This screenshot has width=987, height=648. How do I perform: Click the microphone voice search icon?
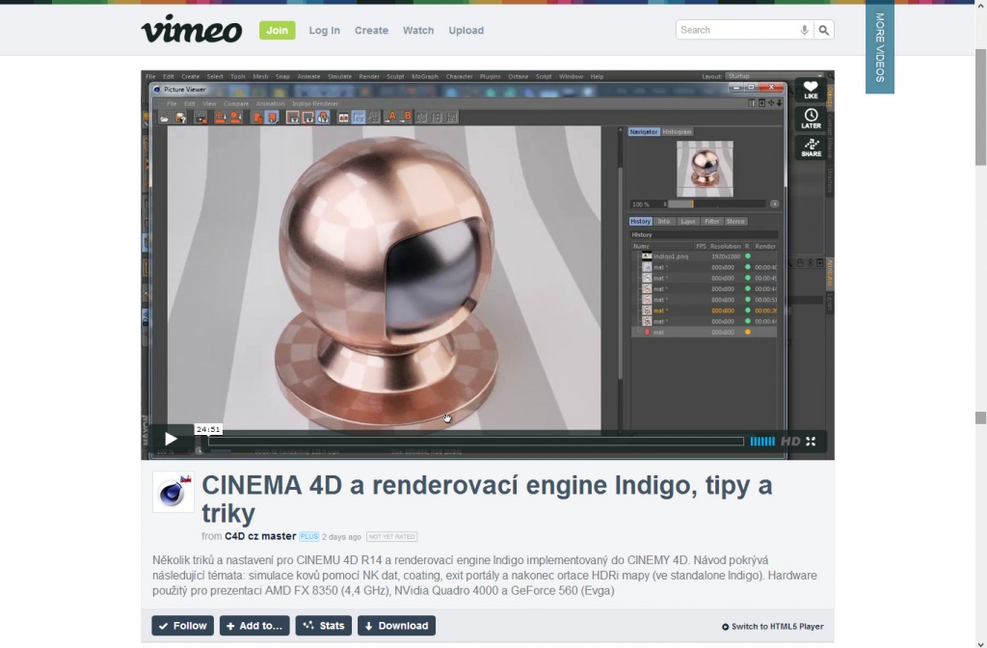[804, 30]
